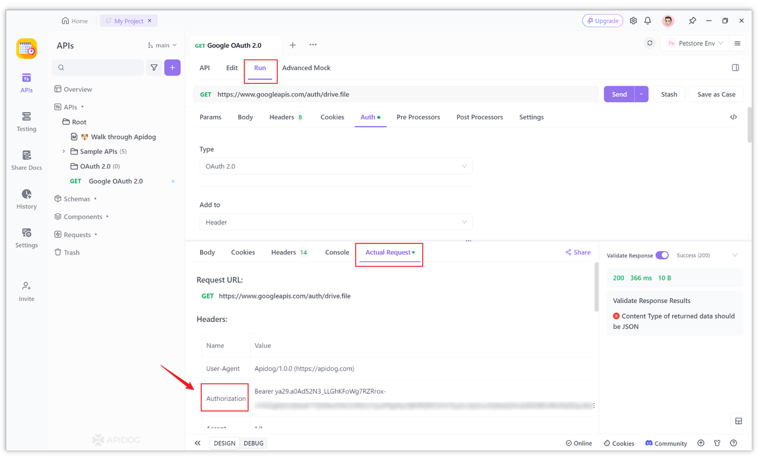Screen dimensions: 760x458
Task: Open the hamburger menu near environment
Action: click(737, 43)
